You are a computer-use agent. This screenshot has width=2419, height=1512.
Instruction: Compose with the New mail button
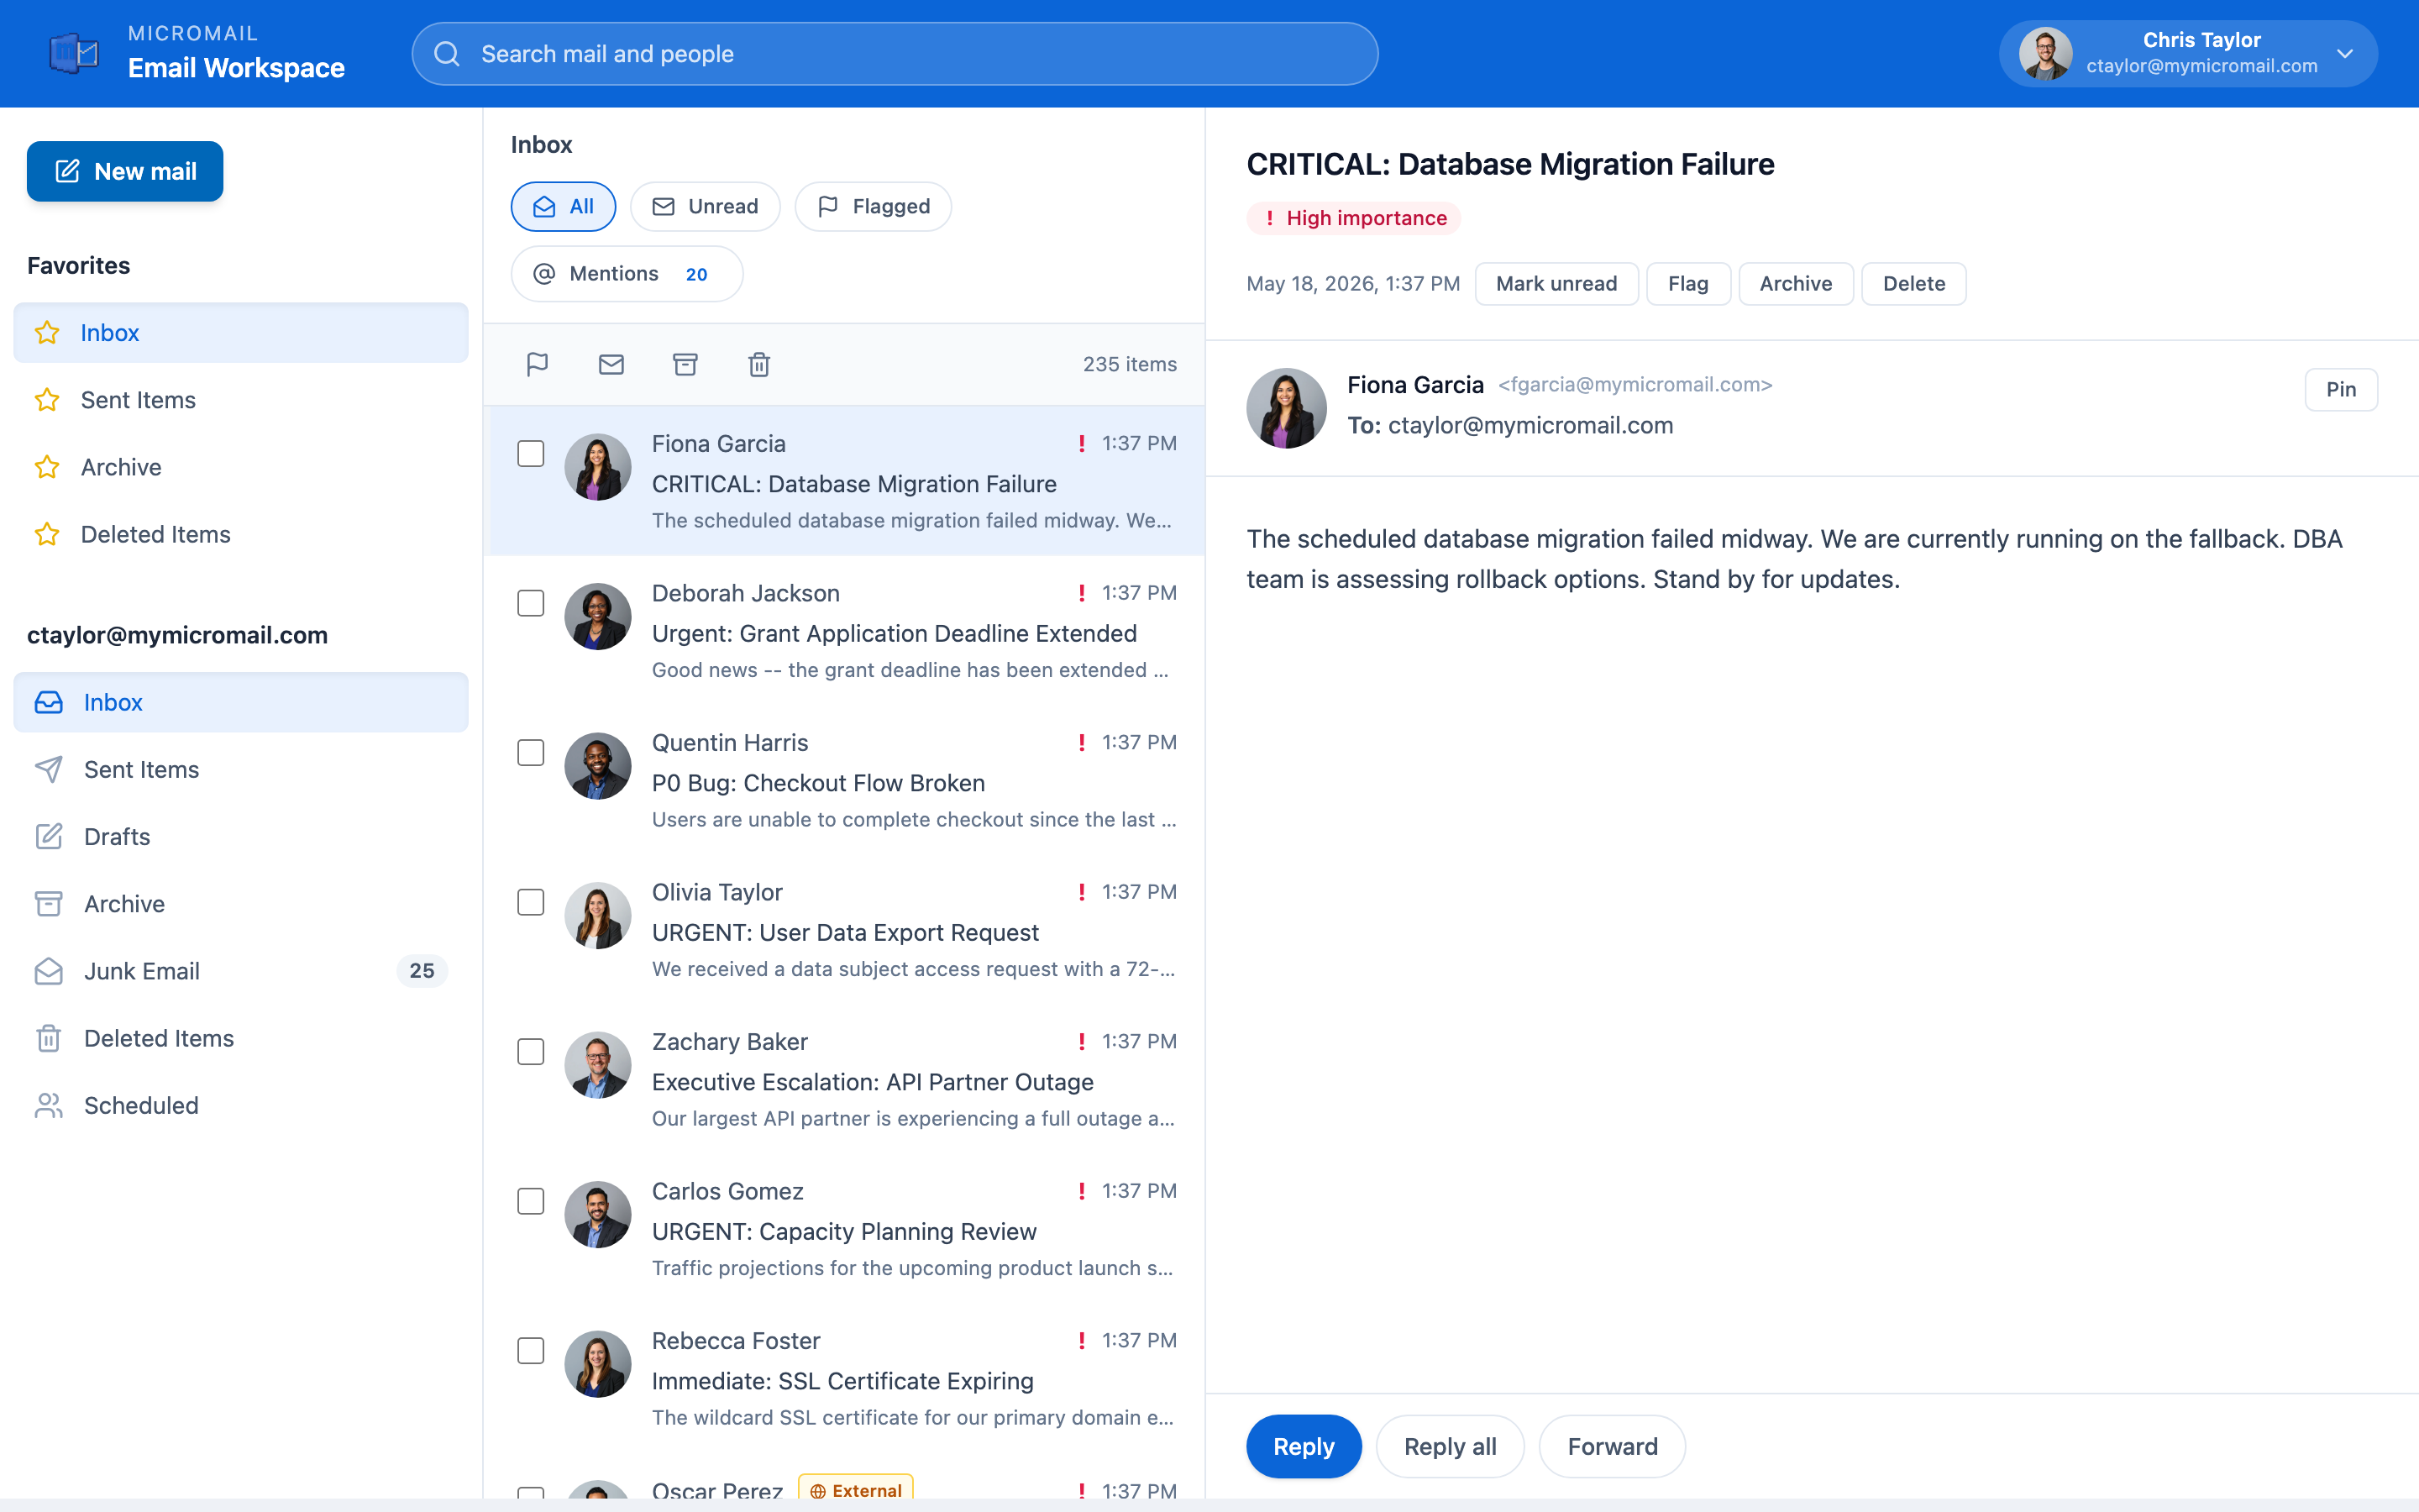pyautogui.click(x=125, y=171)
